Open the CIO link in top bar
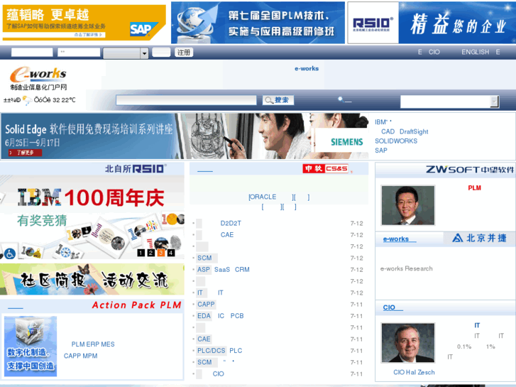 (434, 52)
